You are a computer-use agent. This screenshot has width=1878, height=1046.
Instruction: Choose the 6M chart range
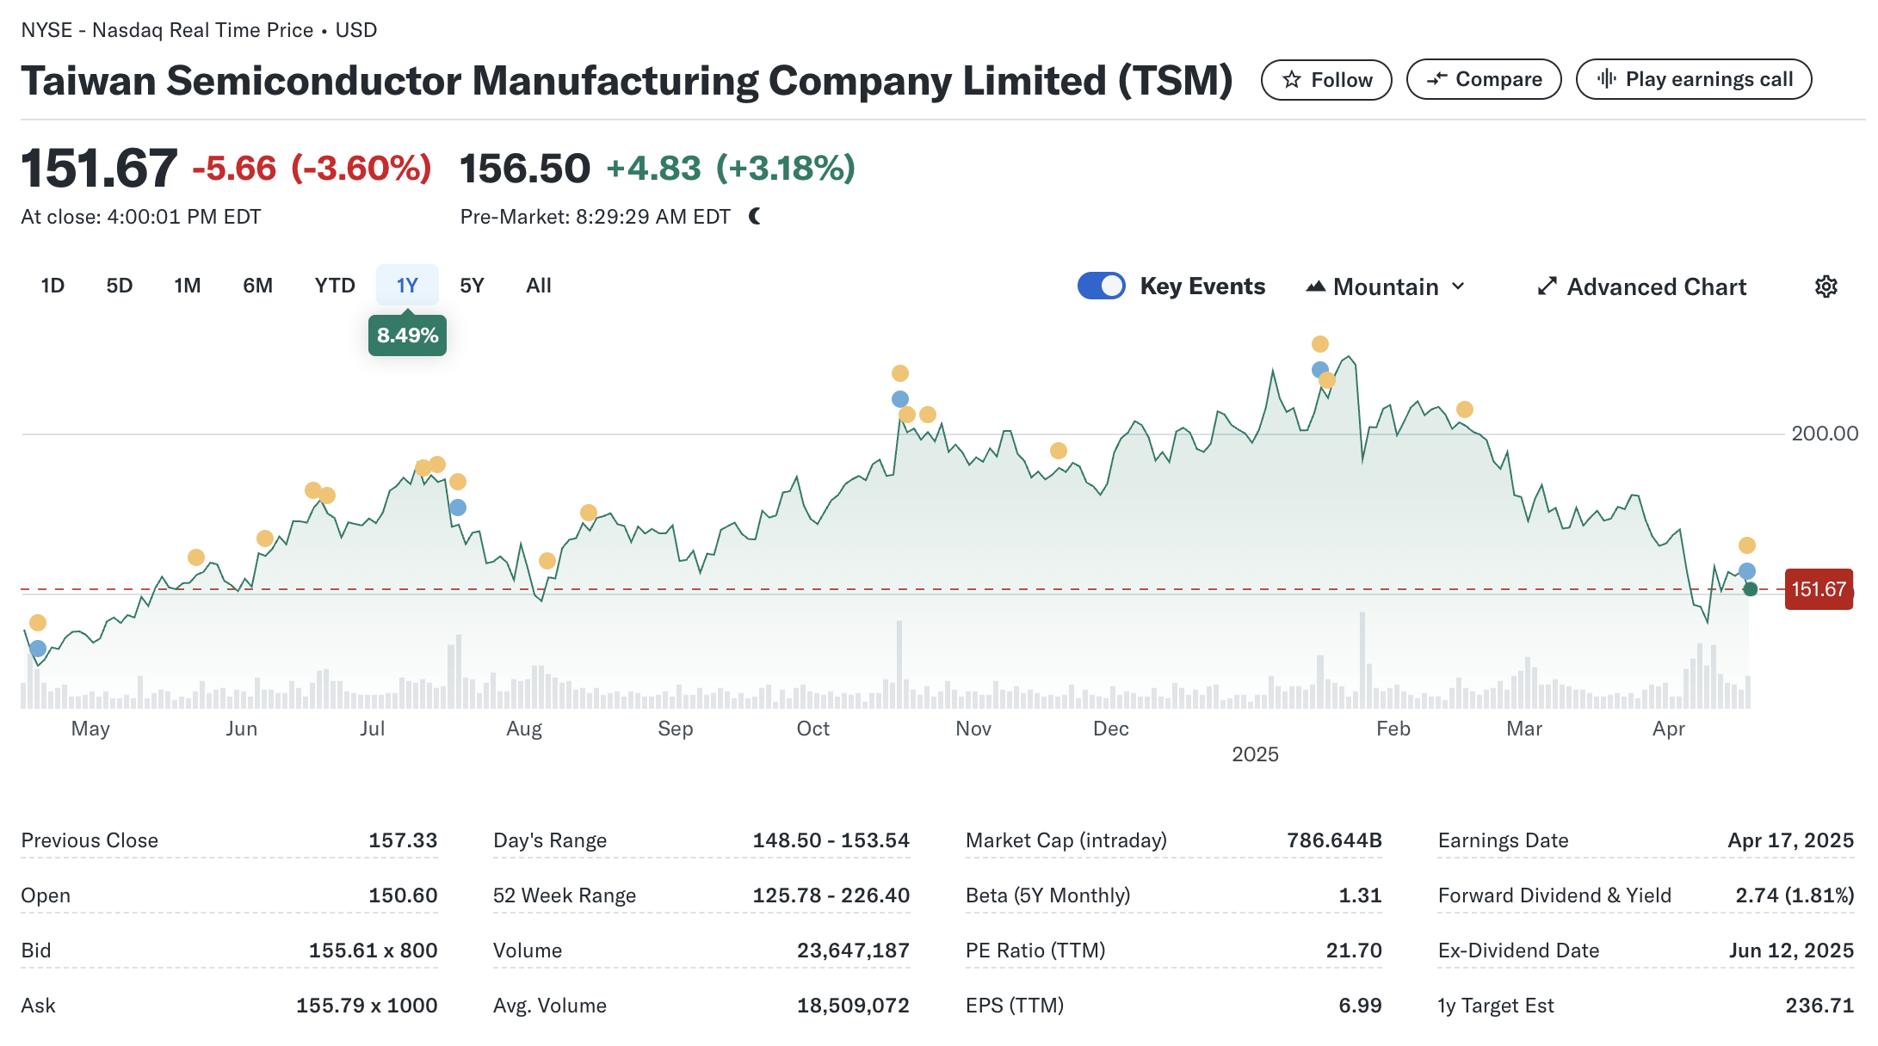point(257,286)
